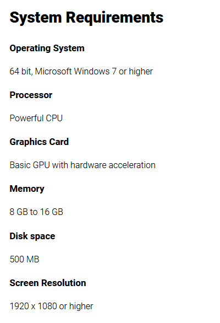Click the Screen Resolution subheading
This screenshot has height=323, width=220.
click(x=48, y=283)
